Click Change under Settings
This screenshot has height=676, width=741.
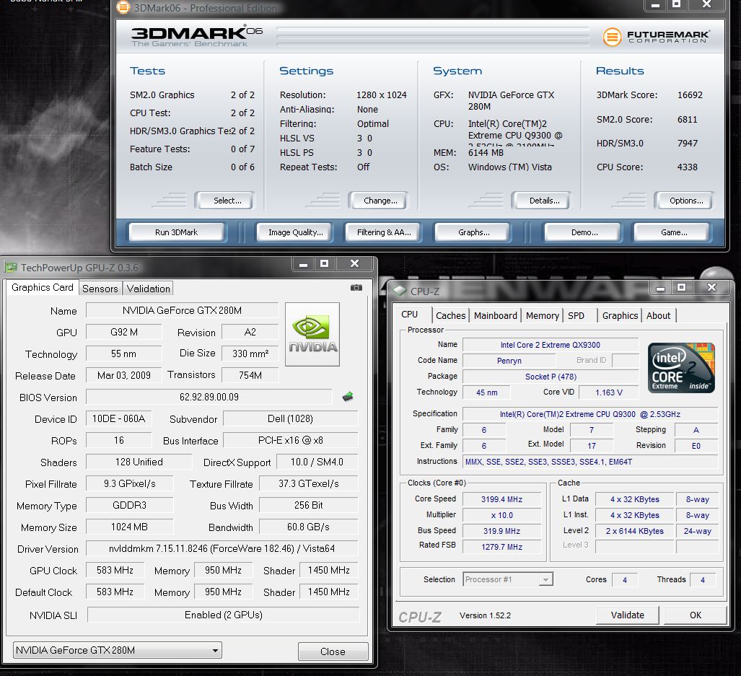tap(379, 201)
